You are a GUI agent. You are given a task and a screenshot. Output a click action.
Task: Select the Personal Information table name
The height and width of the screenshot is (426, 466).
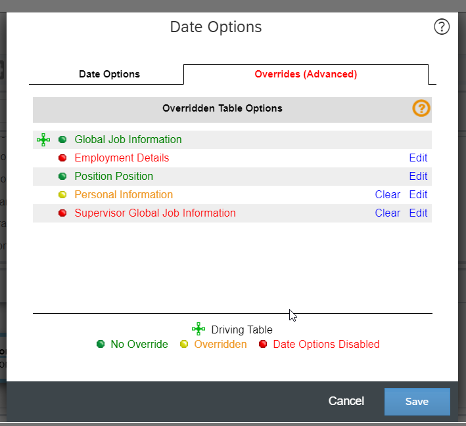click(124, 195)
